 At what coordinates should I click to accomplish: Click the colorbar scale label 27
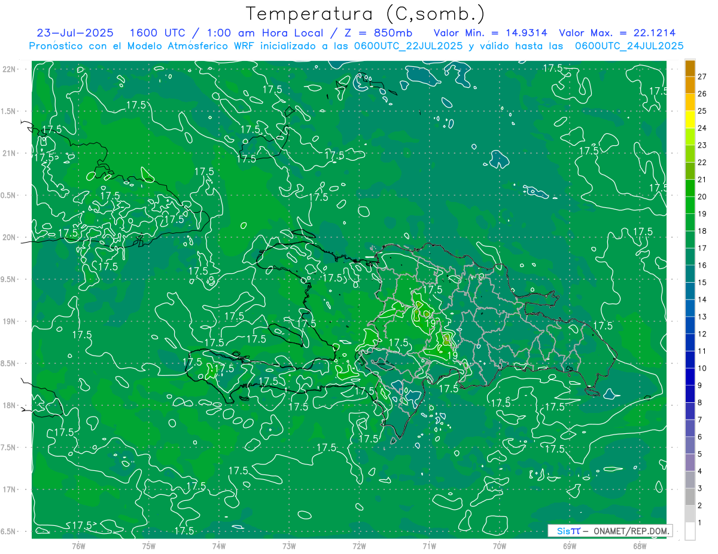[x=702, y=76]
